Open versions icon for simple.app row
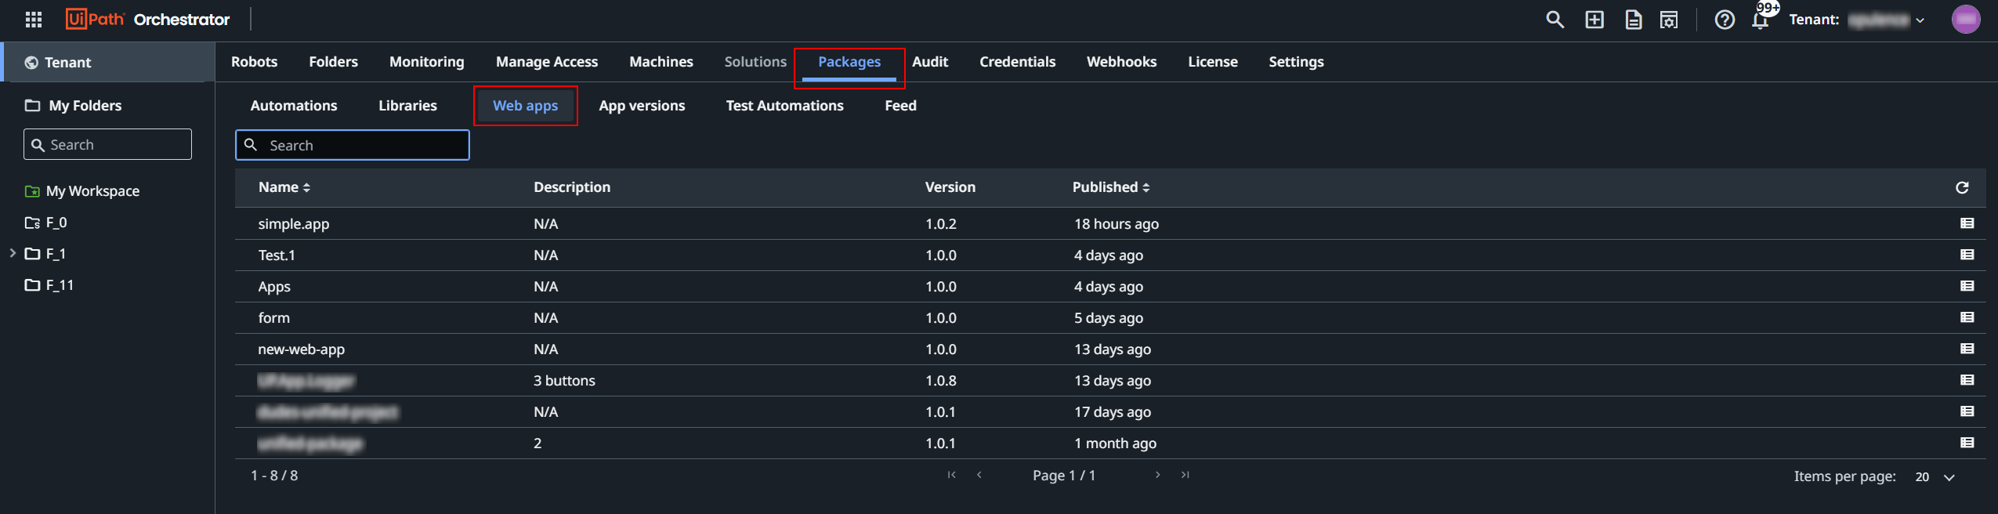 [x=1967, y=223]
